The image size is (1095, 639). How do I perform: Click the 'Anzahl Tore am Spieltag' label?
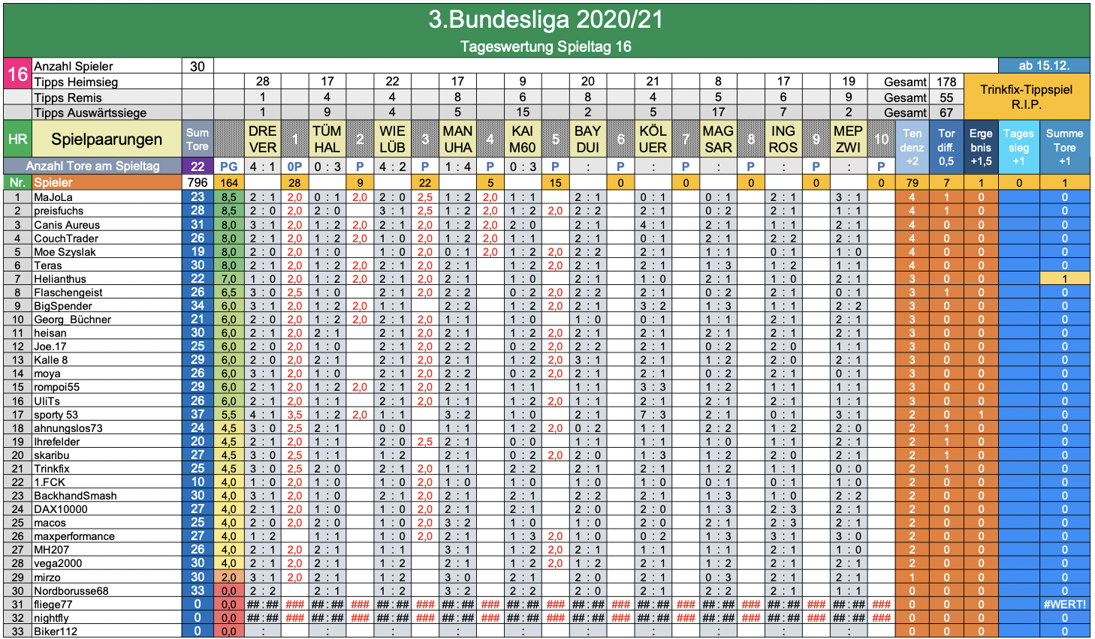point(93,166)
